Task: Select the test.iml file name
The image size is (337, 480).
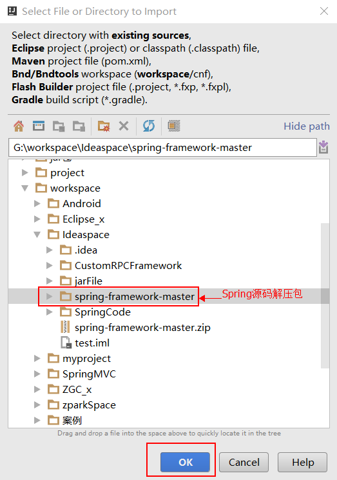Action: tap(92, 343)
